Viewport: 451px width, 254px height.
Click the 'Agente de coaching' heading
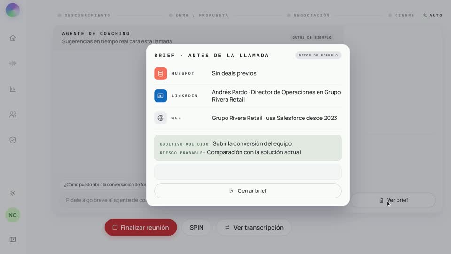click(x=96, y=34)
